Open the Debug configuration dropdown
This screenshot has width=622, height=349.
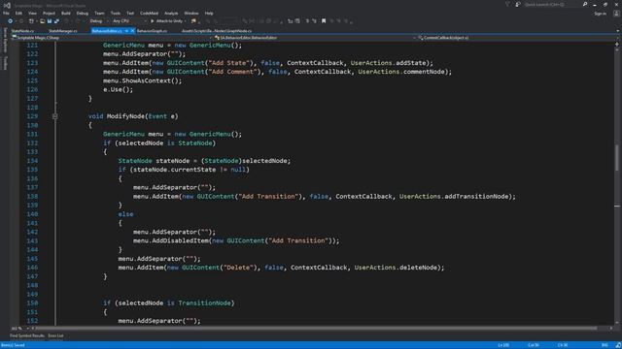[98, 21]
